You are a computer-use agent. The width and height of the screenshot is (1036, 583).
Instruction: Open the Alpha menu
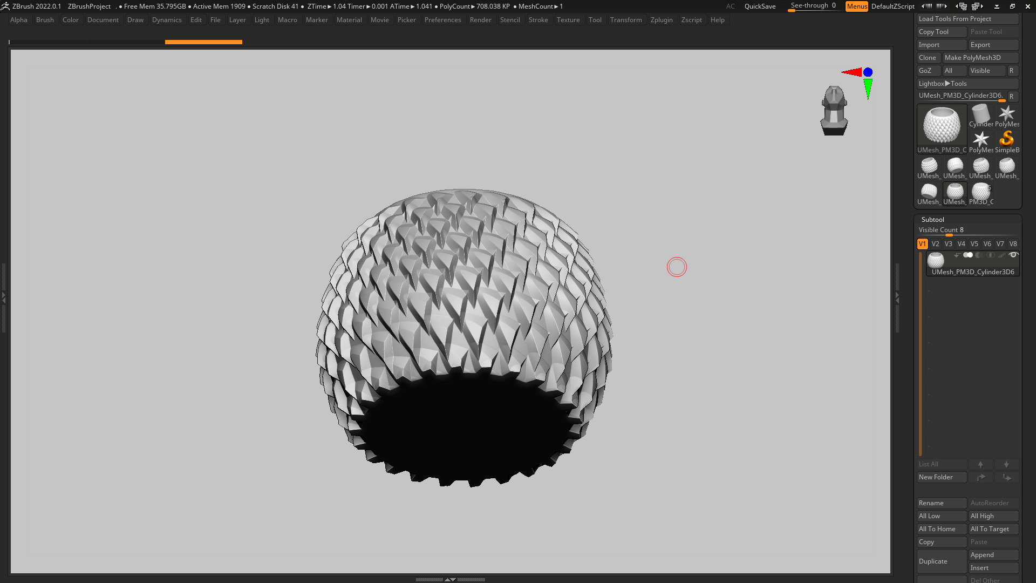click(x=19, y=20)
